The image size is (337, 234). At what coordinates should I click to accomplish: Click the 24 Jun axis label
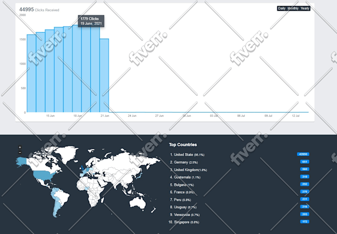[x=132, y=116]
